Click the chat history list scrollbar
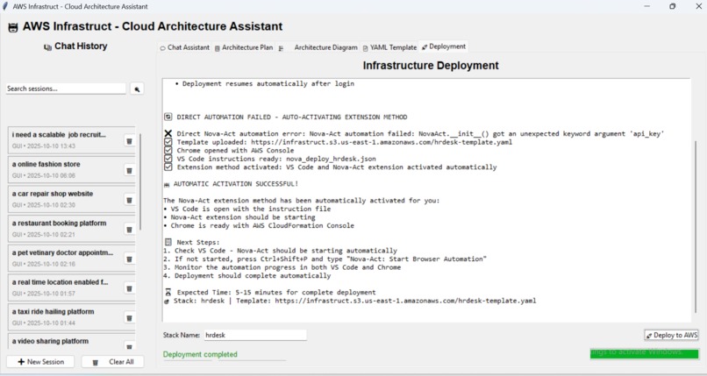 coord(139,182)
